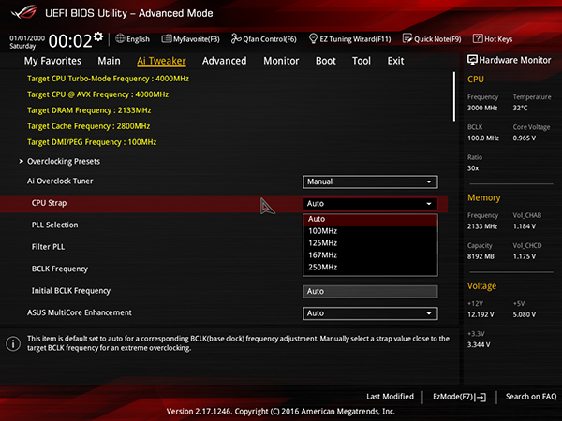
Task: Click the ROG logo icon
Action: pos(24,12)
